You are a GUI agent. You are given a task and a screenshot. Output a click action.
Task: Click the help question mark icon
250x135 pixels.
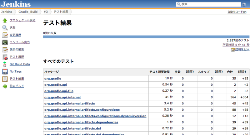coord(244,4)
